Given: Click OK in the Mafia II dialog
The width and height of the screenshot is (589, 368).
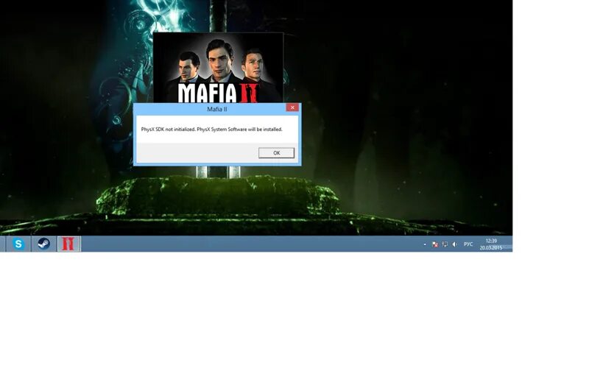Looking at the screenshot, I should 276,153.
